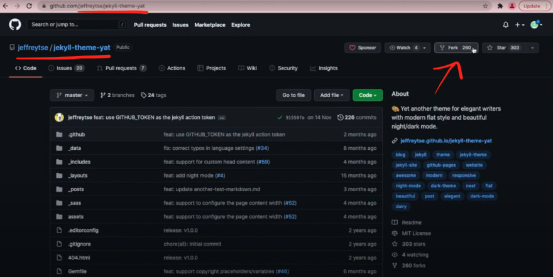The width and height of the screenshot is (553, 277).
Task: Expand the Add file dropdown
Action: click(x=332, y=95)
